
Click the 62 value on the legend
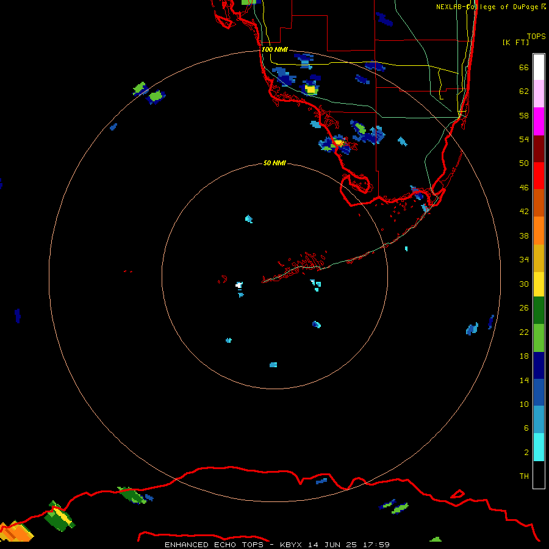point(524,91)
